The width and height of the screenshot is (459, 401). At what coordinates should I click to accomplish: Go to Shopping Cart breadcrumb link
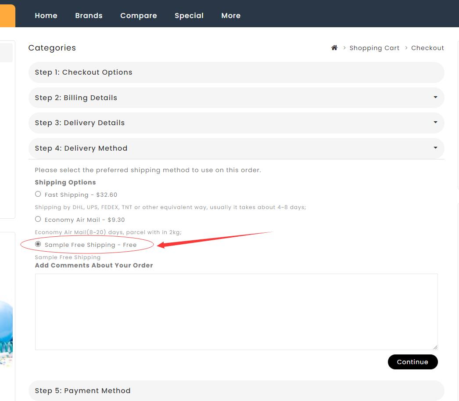tap(374, 48)
